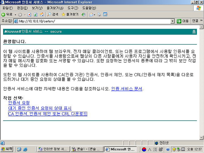Open the 보기(V) menu
The width and height of the screenshot is (204, 153).
tap(37, 8)
